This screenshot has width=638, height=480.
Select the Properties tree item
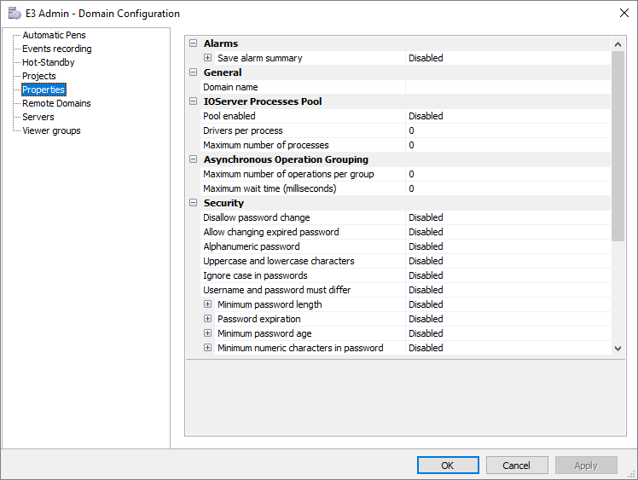[x=43, y=90]
